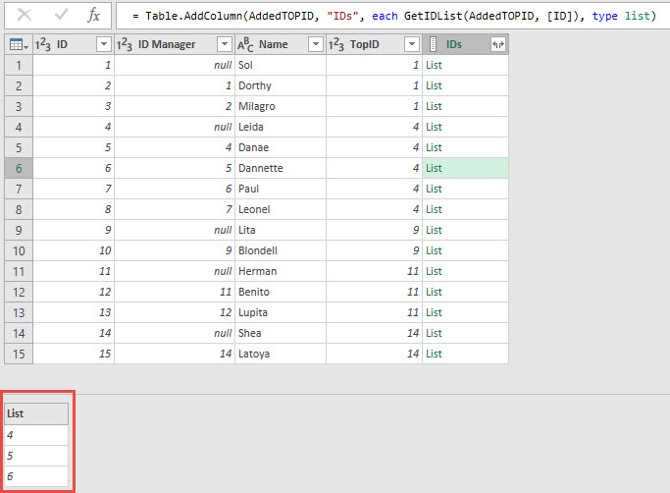Open the List link in Dorthy's row
This screenshot has height=493, width=670.
click(x=434, y=85)
